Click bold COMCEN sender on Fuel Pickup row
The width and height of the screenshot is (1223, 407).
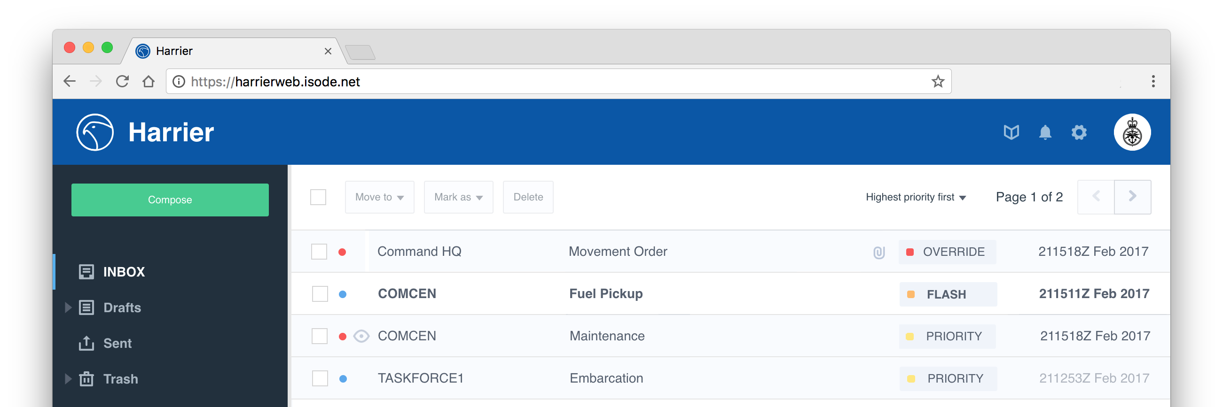(407, 293)
